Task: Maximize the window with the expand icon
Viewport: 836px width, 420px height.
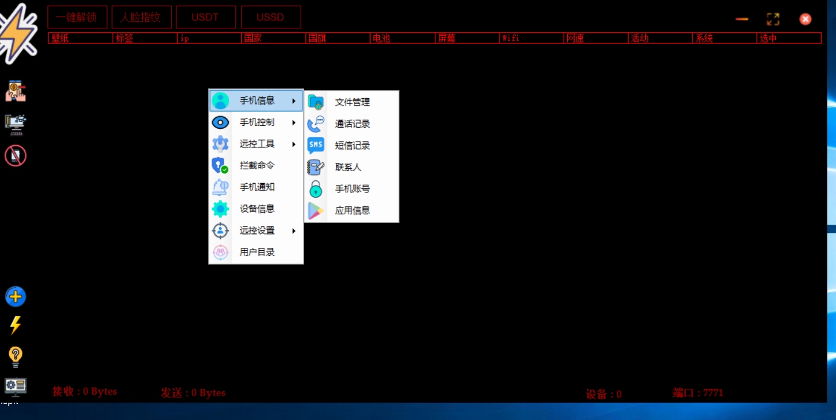Action: (x=773, y=19)
